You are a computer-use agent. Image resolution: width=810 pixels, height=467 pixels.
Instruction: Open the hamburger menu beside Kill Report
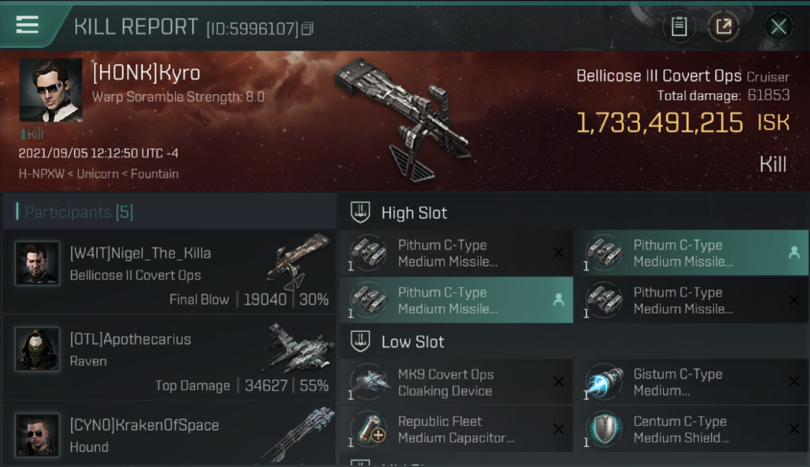[x=27, y=26]
